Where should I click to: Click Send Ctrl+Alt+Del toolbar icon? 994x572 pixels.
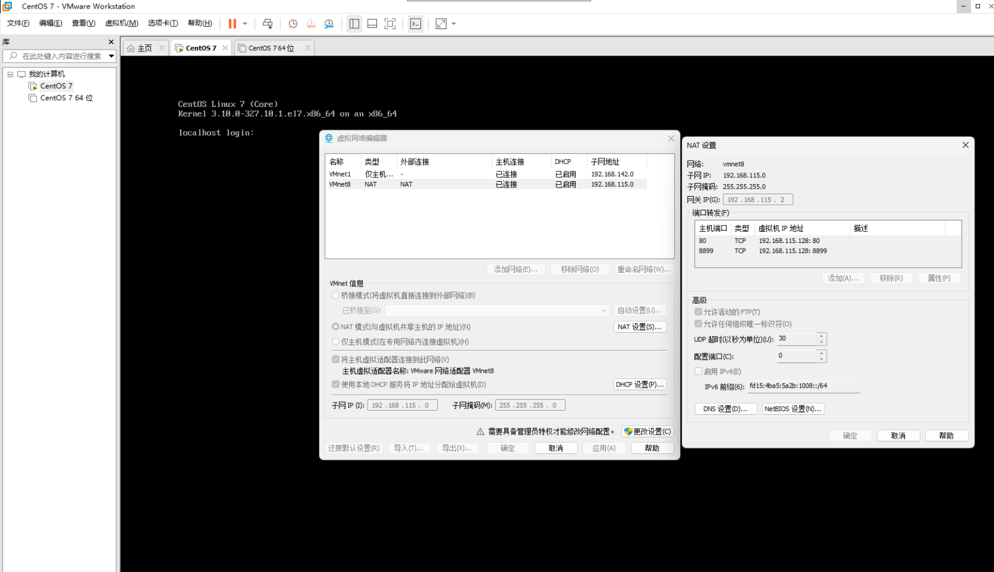[267, 23]
